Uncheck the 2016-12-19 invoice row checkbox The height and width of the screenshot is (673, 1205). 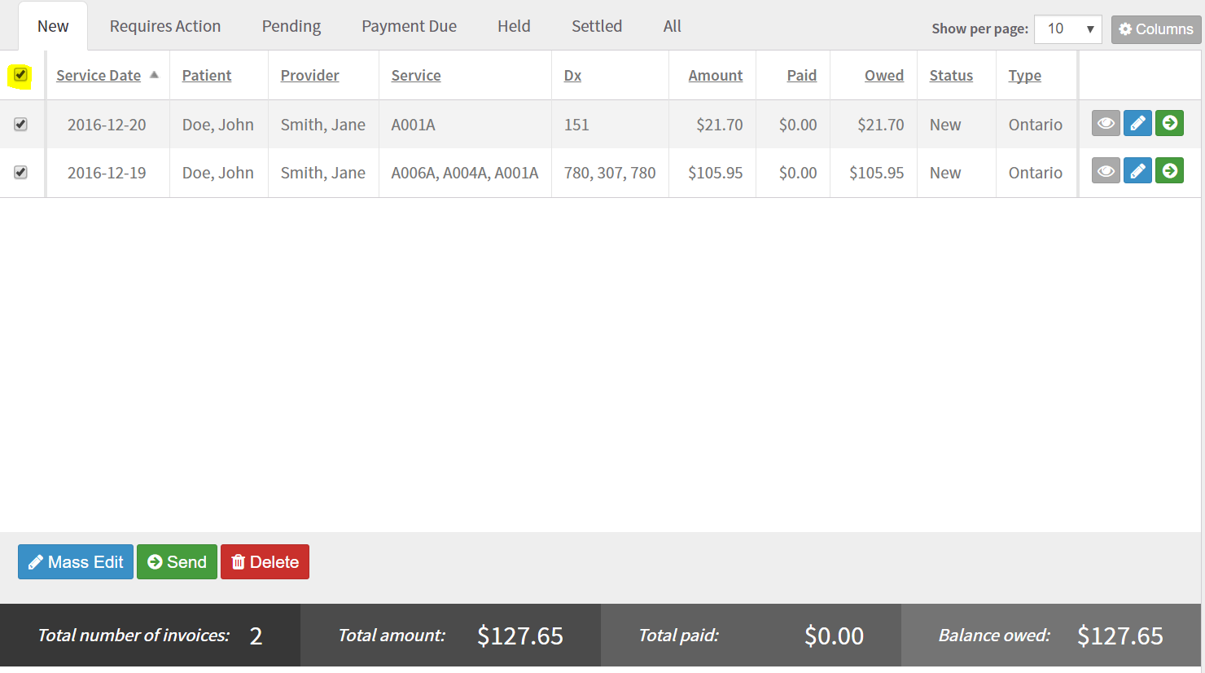point(20,172)
